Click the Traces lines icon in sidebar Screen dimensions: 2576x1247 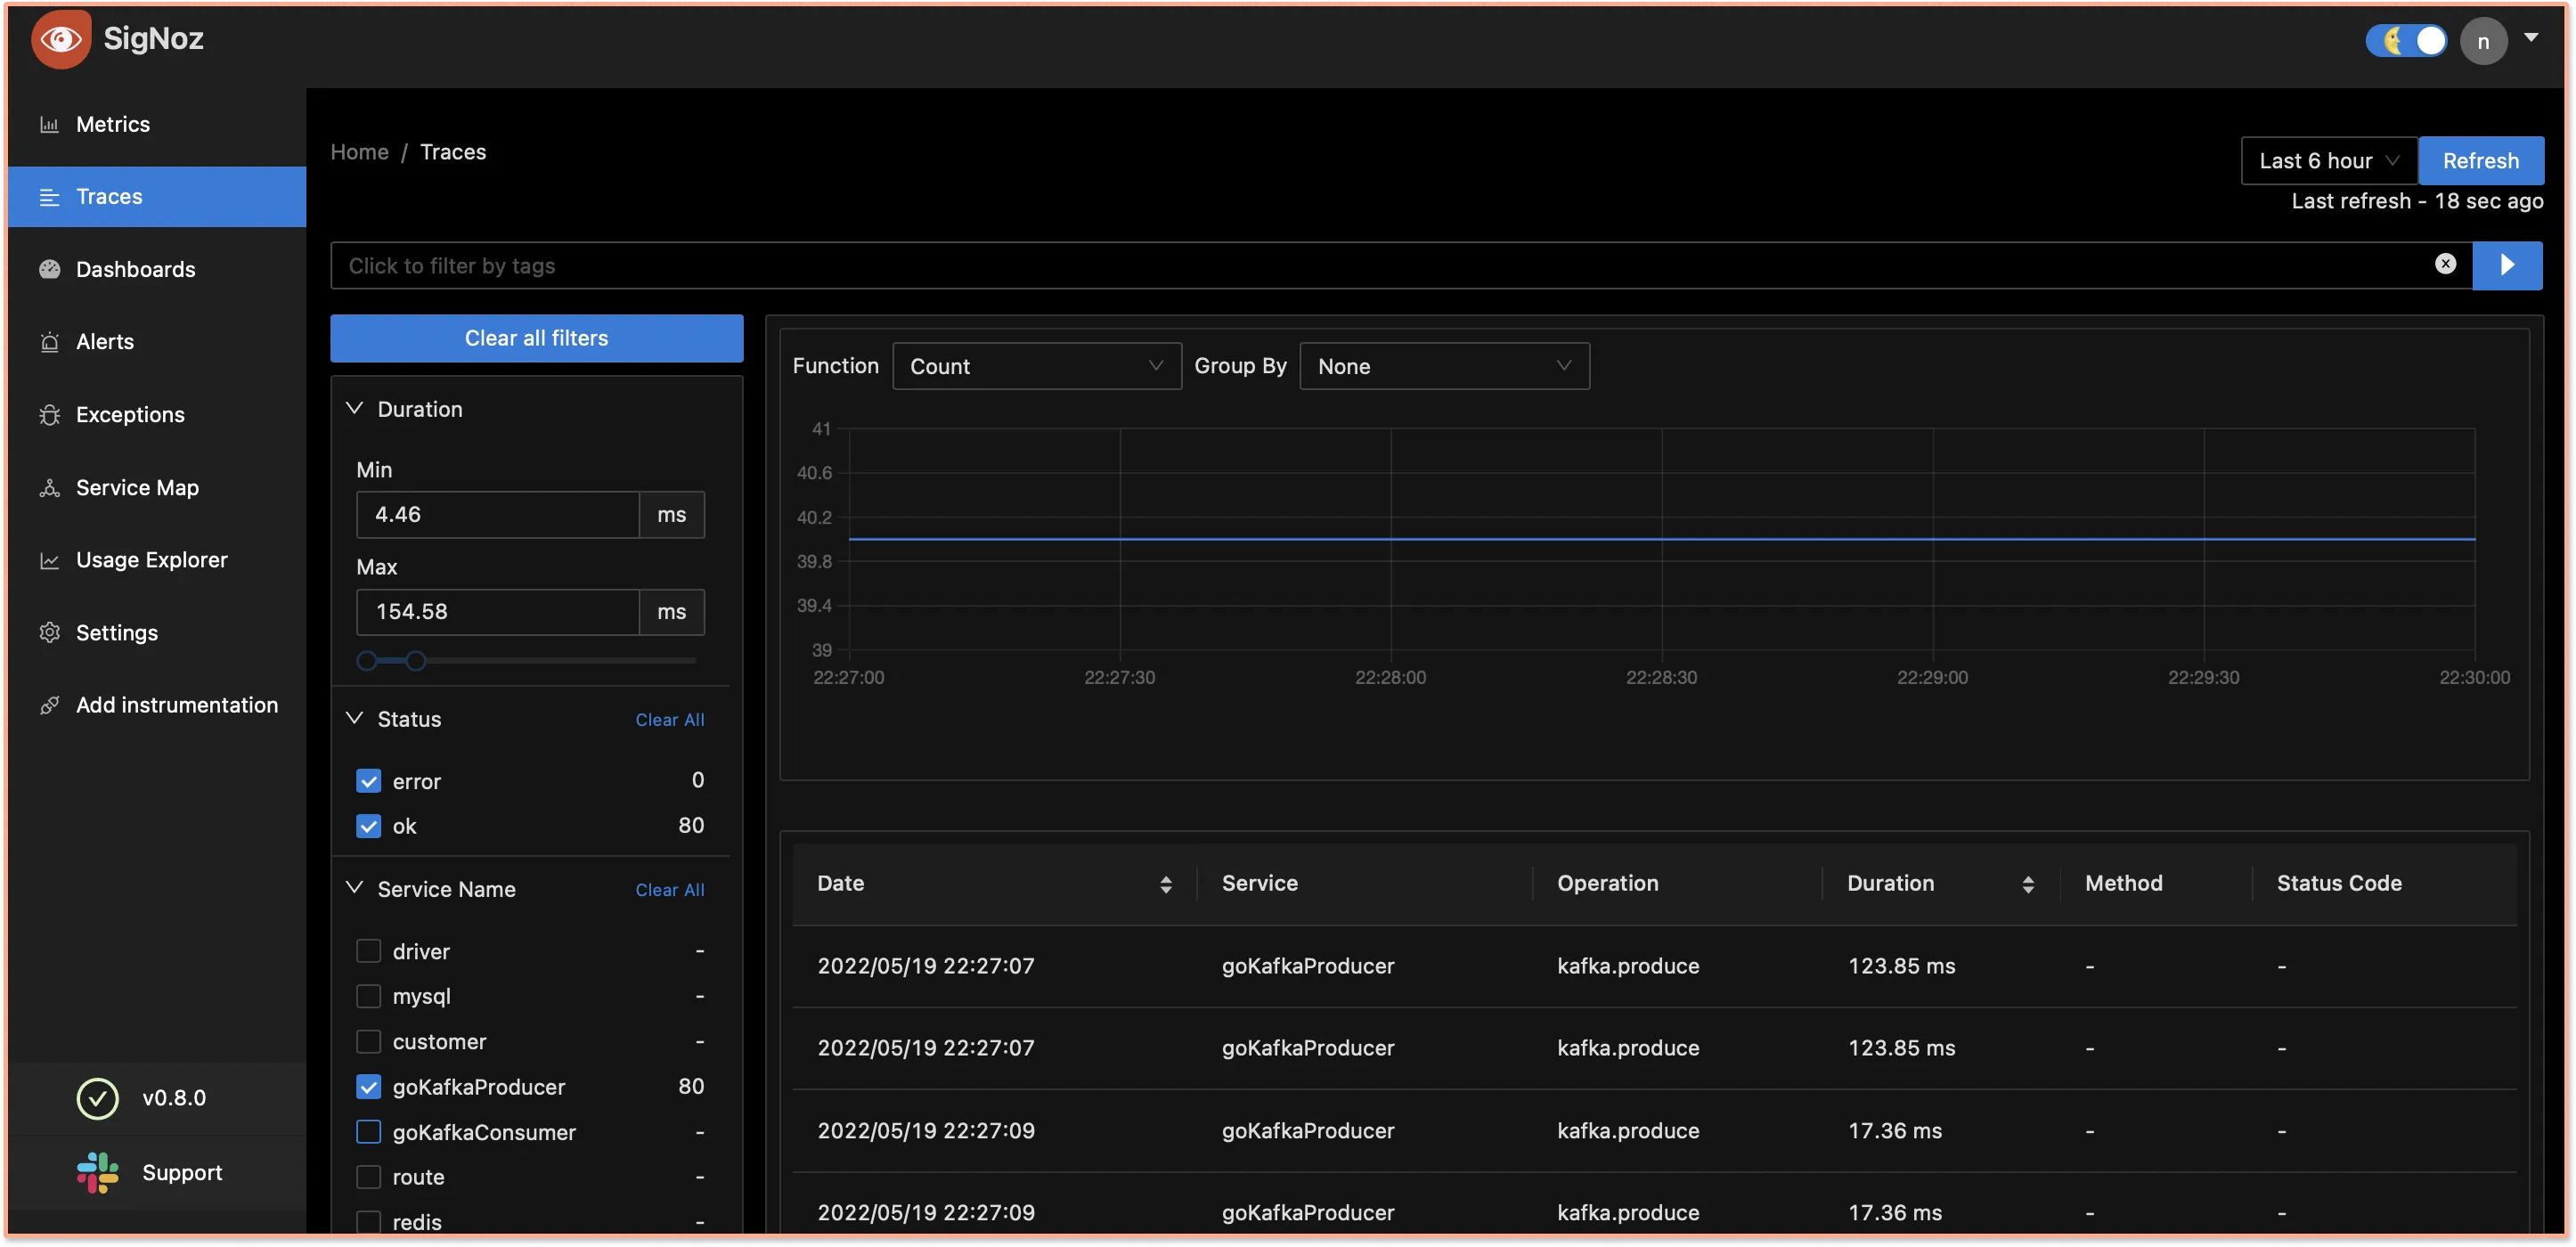click(49, 198)
